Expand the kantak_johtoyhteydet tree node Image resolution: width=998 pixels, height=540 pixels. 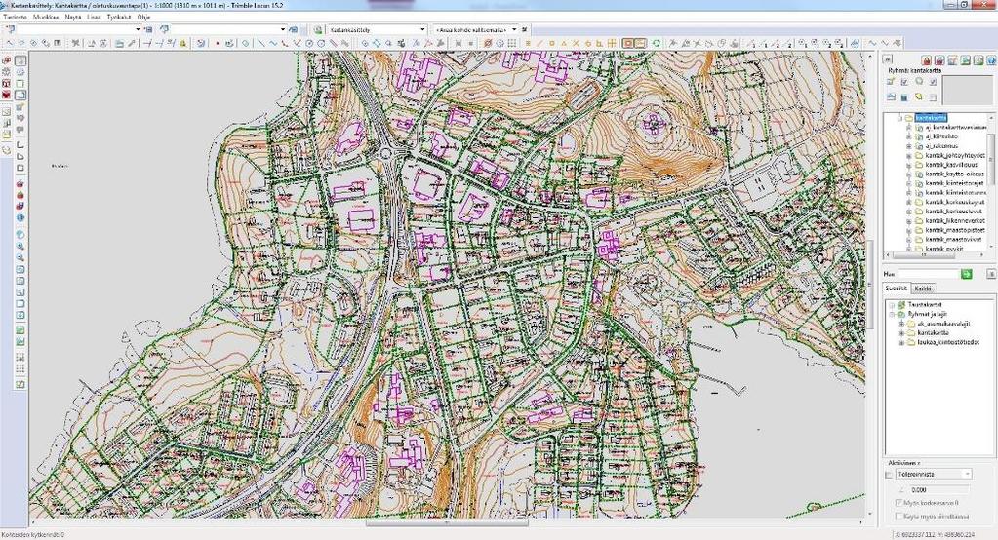[909, 155]
